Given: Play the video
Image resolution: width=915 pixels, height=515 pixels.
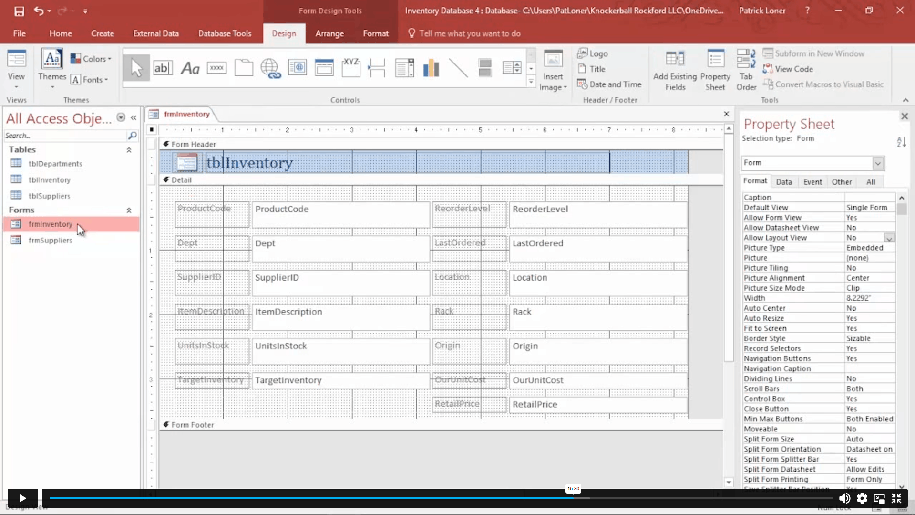Looking at the screenshot, I should click(22, 498).
